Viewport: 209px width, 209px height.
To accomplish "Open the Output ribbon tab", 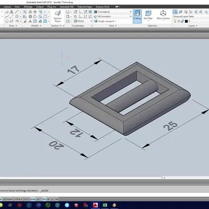I will 40,7.
